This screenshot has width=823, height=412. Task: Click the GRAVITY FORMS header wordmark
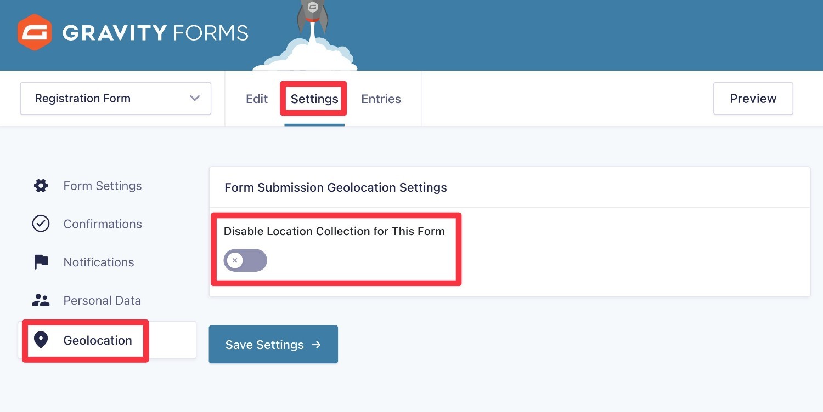(x=155, y=33)
